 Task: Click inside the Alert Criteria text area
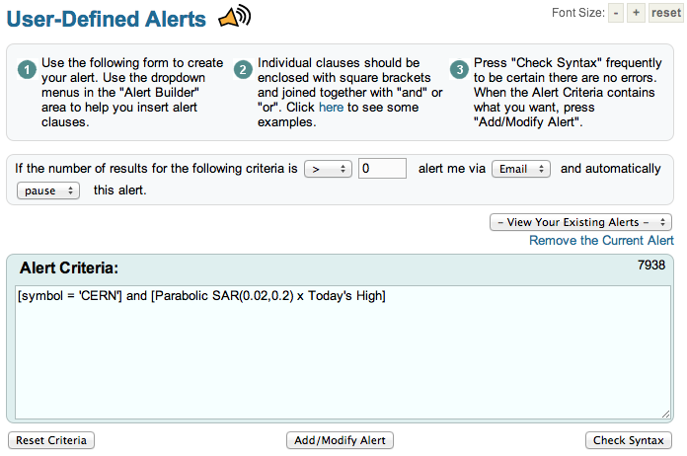[x=343, y=352]
